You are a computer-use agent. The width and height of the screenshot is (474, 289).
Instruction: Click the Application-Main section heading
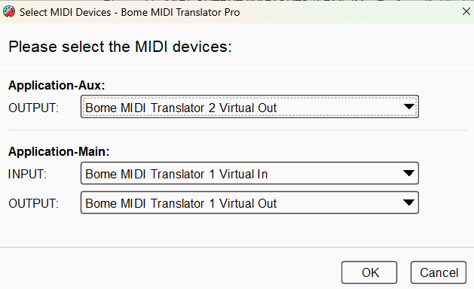tap(59, 151)
